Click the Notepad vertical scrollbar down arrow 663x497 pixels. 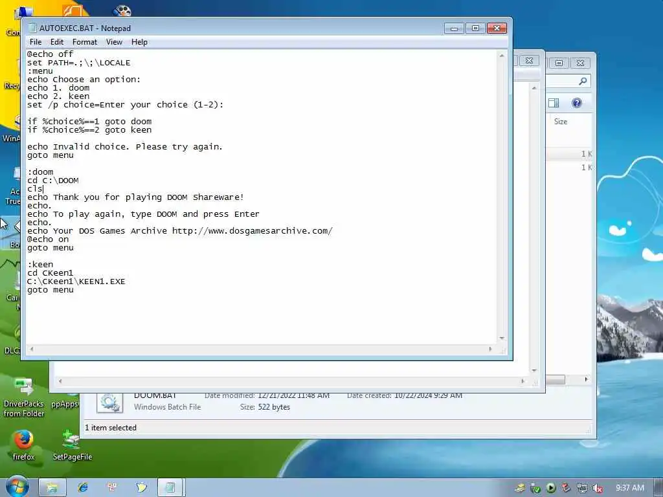[x=502, y=338]
